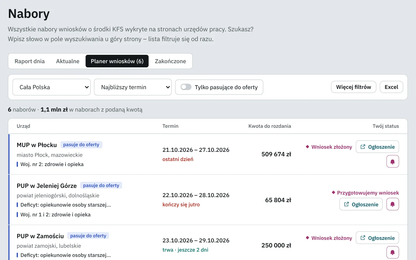Toggle Tylko pasujące do oferty switch
This screenshot has width=416, height=260.
coord(186,87)
